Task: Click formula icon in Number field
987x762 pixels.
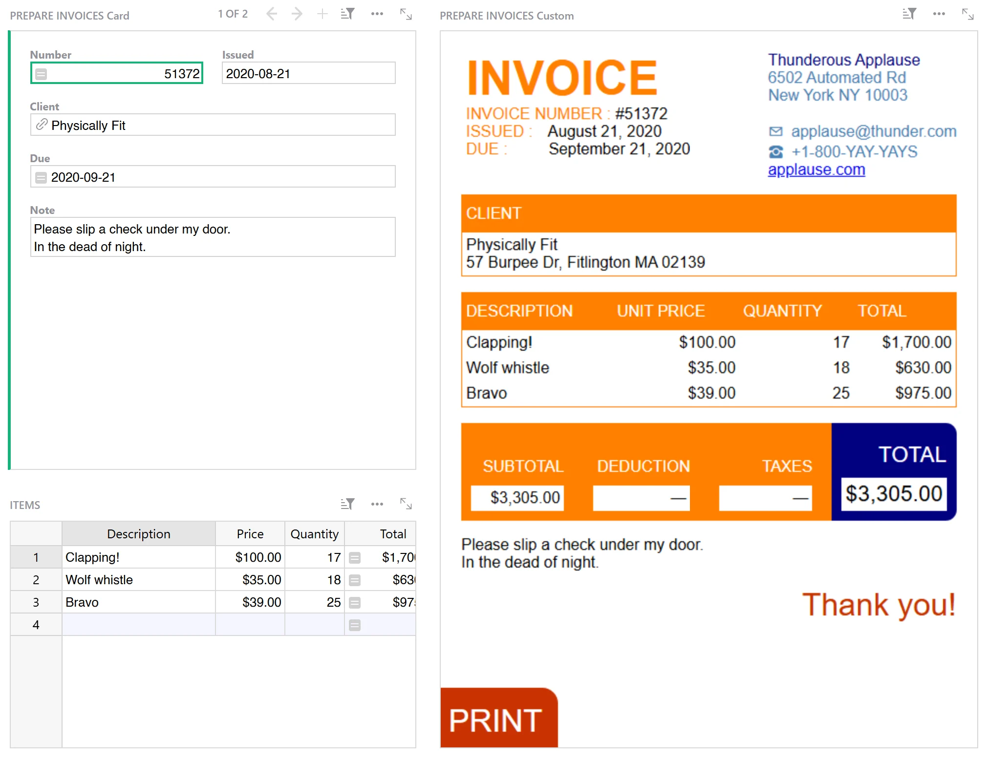Action: 41,74
